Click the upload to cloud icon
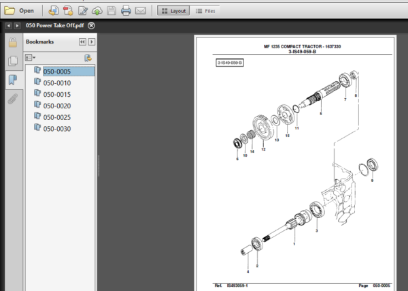 [97, 11]
